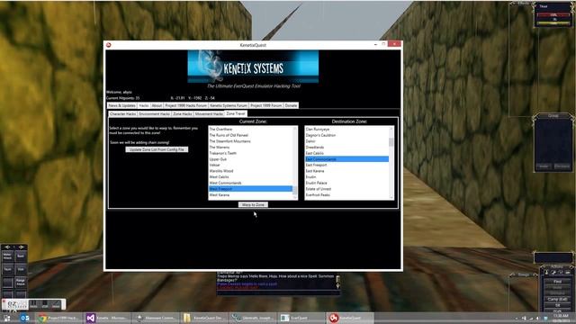Click the Range Attack hotbar button
Viewport: 576px width, 324px height.
[21, 282]
